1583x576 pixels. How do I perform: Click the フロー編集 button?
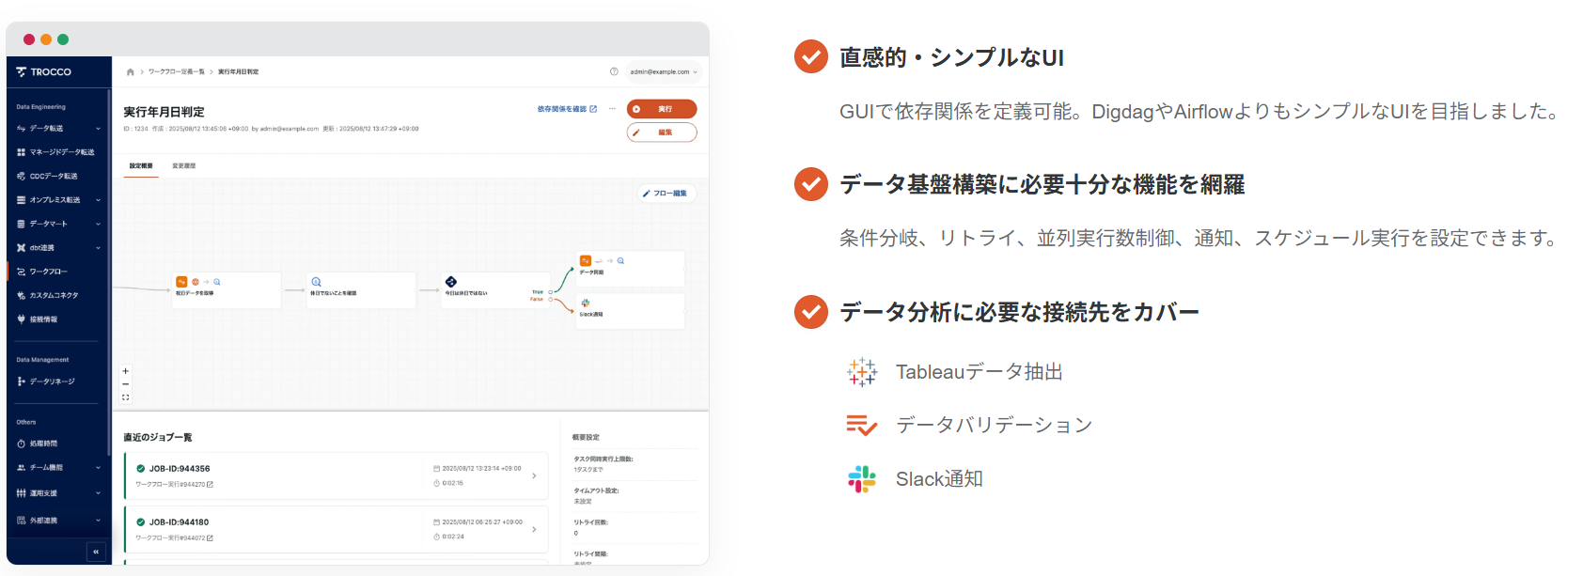[666, 194]
